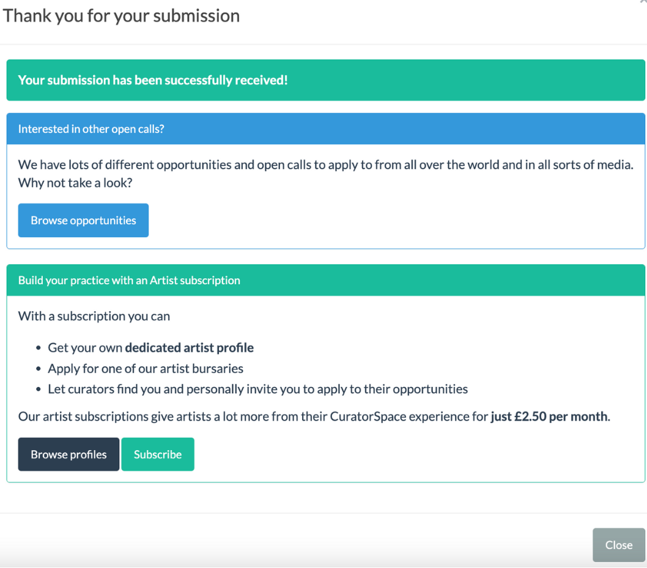
Task: Click the 'Why not take a look?' text
Action: click(75, 183)
